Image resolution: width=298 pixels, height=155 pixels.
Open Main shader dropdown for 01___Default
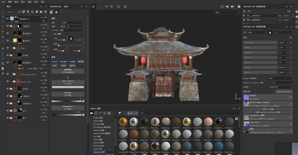pyautogui.click(x=284, y=16)
